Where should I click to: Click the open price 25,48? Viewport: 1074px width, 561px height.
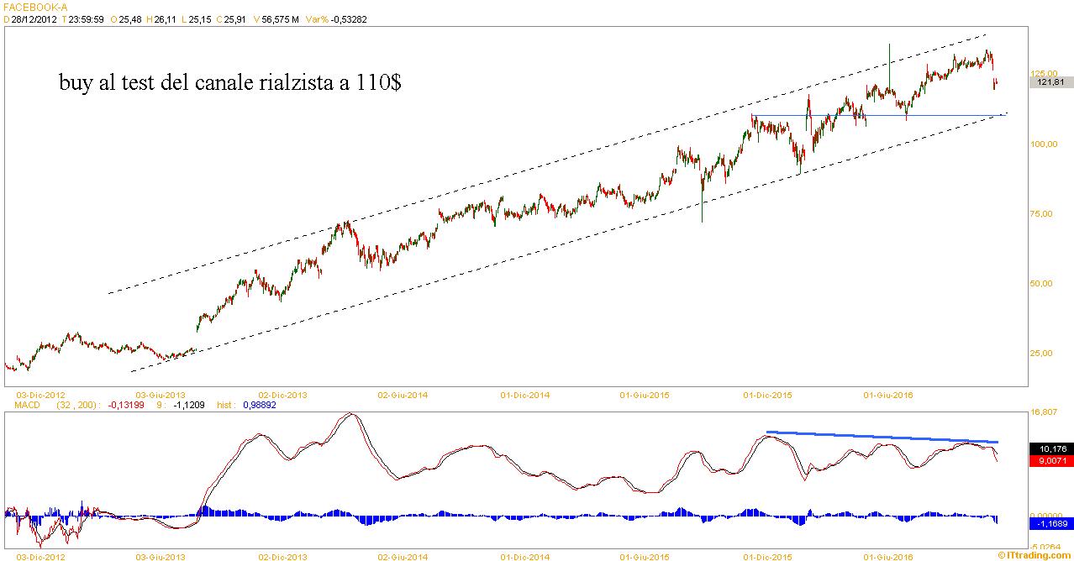pyautogui.click(x=130, y=19)
